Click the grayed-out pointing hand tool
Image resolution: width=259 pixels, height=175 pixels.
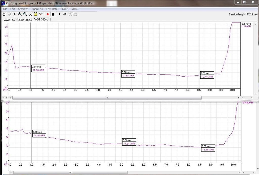click(x=9, y=14)
